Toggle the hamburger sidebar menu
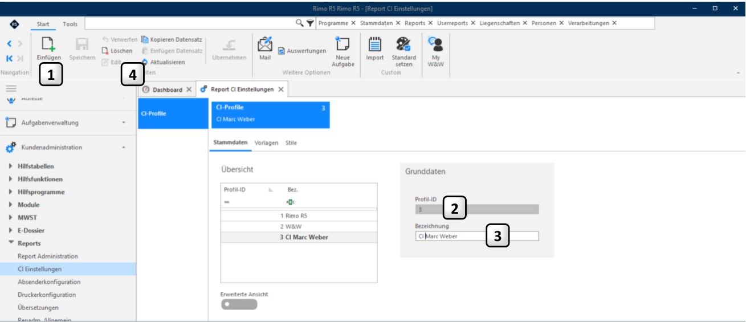This screenshot has width=746, height=322. coord(11,89)
